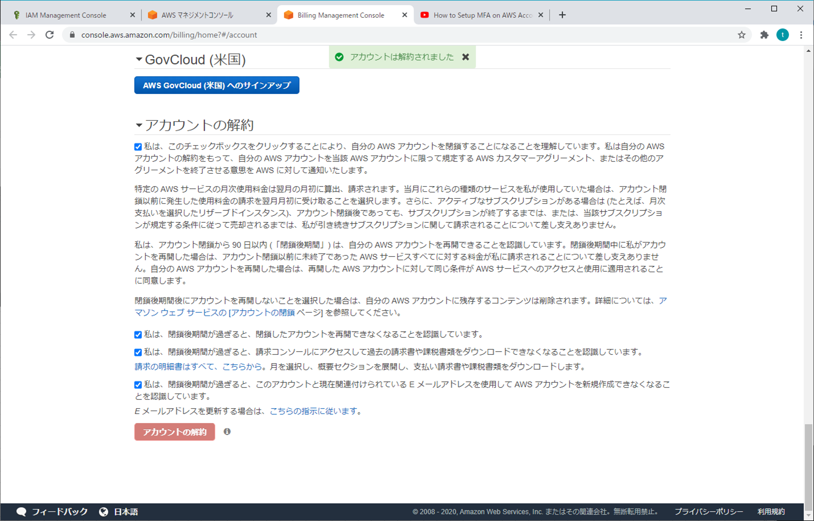Click the info icon beside アカウントの解約 button
Viewport: 814px width, 521px height.
tap(227, 432)
